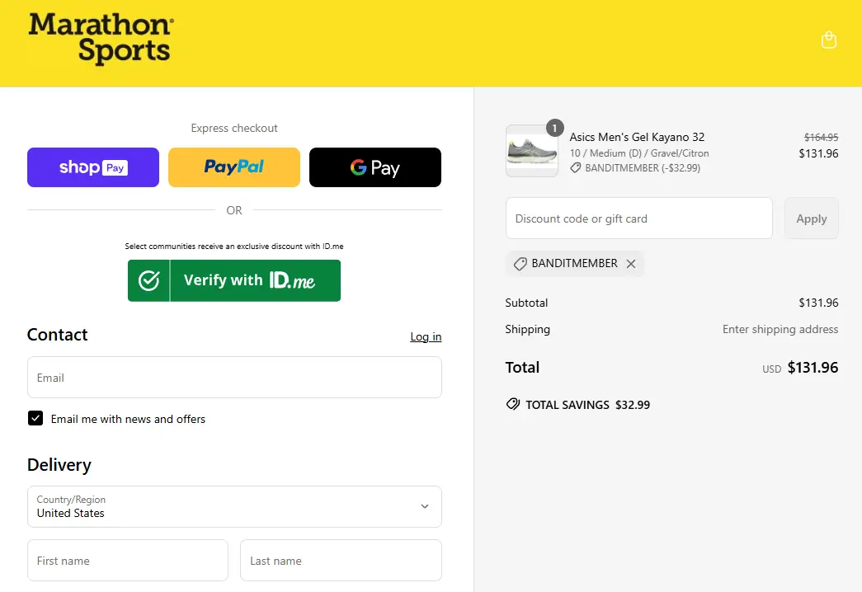Click the total savings tag icon
Screen dimensions: 862x592
[512, 405]
